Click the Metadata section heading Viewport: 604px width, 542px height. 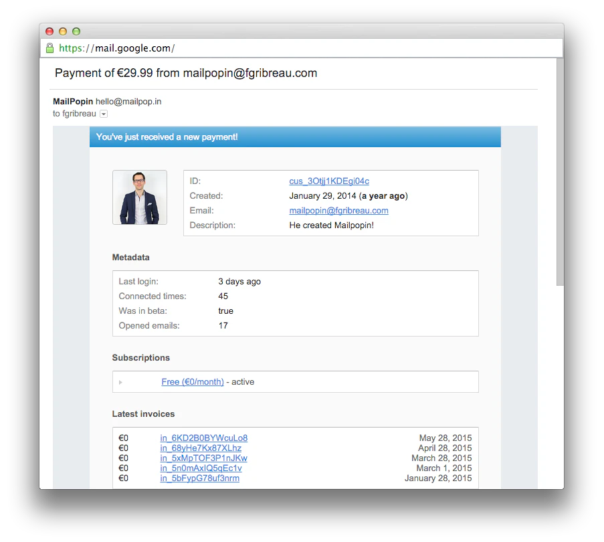coord(130,258)
